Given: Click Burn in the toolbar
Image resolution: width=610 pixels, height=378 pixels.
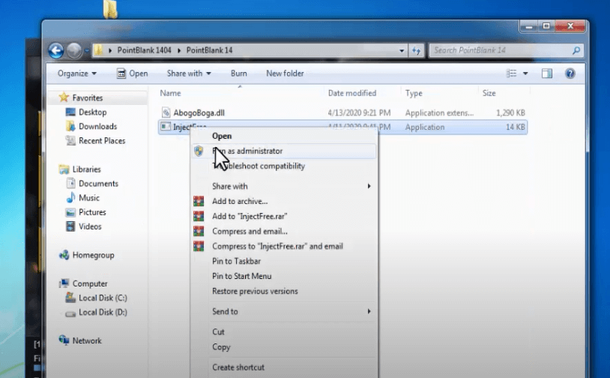Looking at the screenshot, I should pos(238,73).
